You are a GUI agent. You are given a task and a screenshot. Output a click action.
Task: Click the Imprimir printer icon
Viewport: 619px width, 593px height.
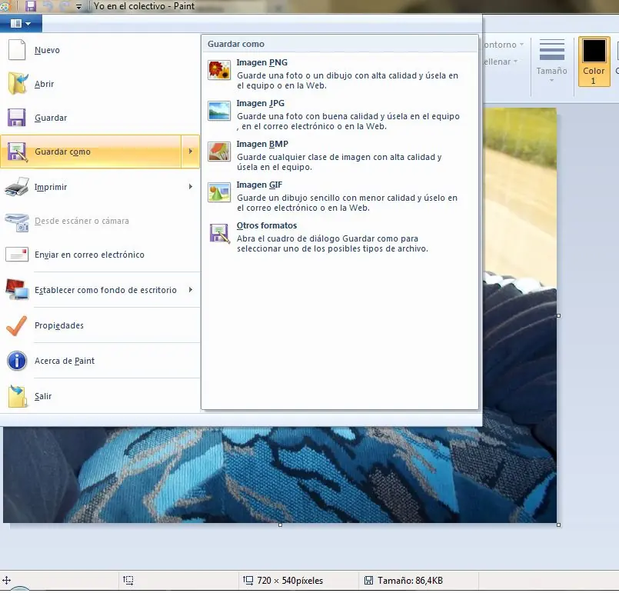17,187
